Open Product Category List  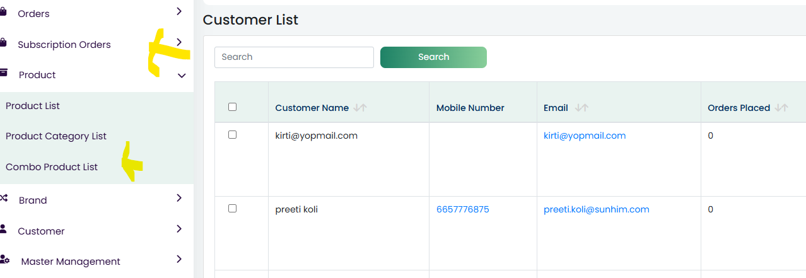(56, 136)
